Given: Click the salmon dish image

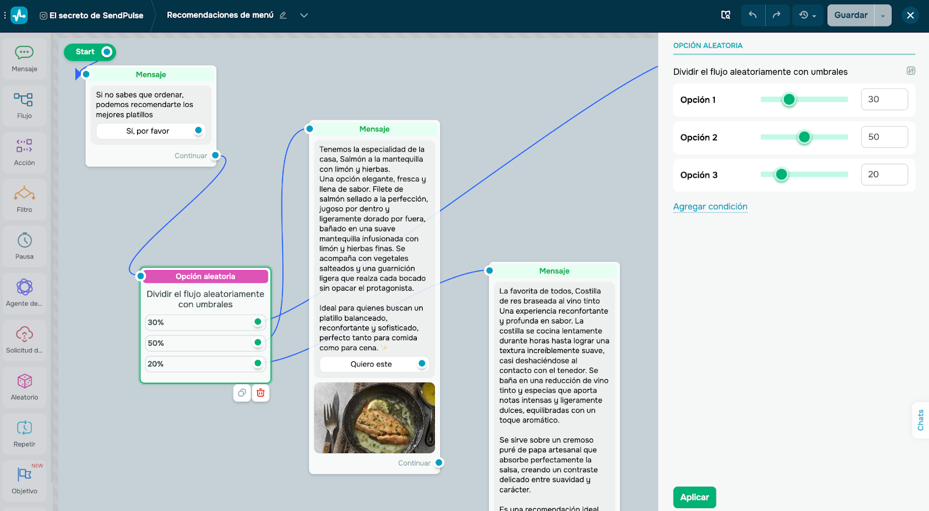Looking at the screenshot, I should click(375, 418).
